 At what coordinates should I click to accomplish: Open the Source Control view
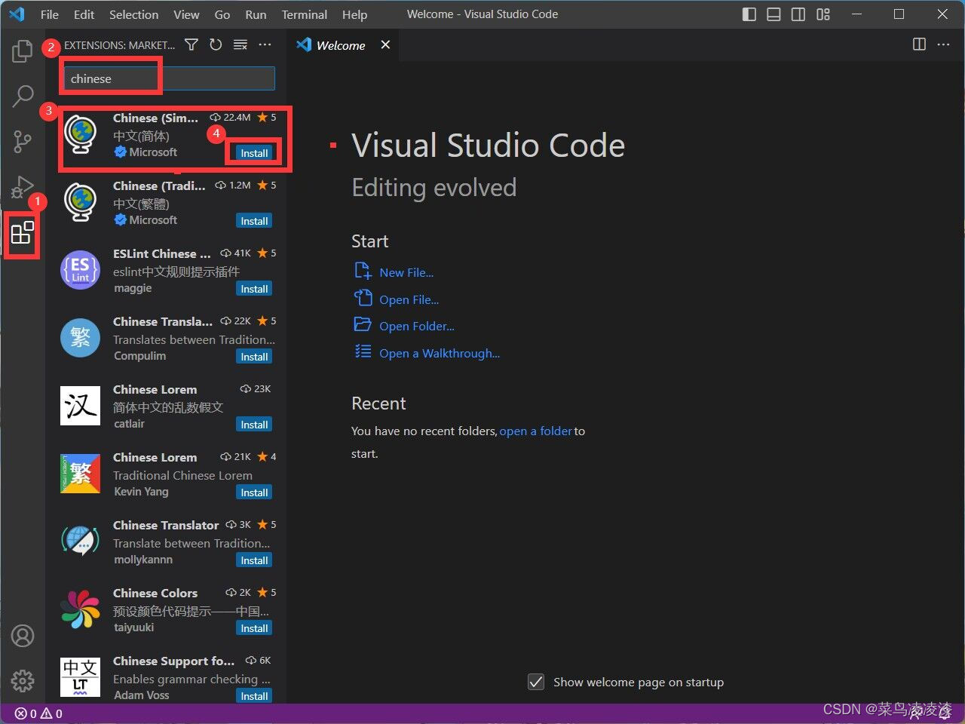[x=23, y=141]
